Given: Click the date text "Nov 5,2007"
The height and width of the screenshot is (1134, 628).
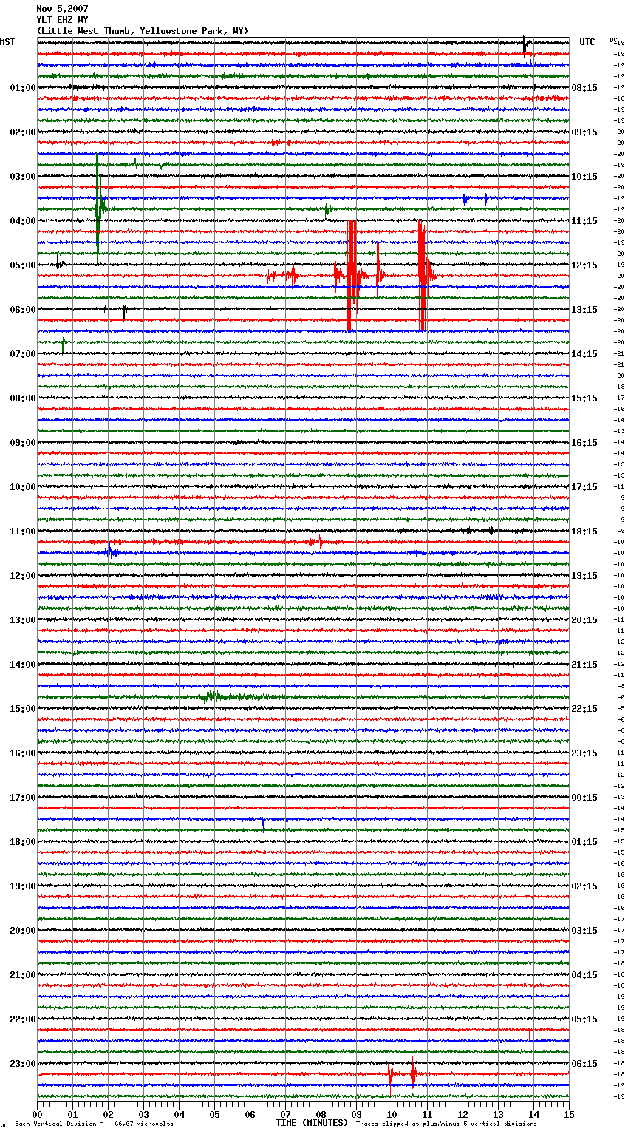Looking at the screenshot, I should [62, 9].
